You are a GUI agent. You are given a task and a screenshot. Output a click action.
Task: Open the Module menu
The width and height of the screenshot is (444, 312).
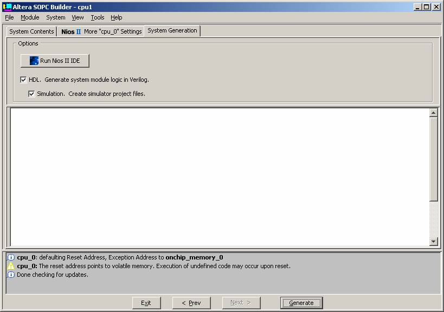tap(30, 17)
